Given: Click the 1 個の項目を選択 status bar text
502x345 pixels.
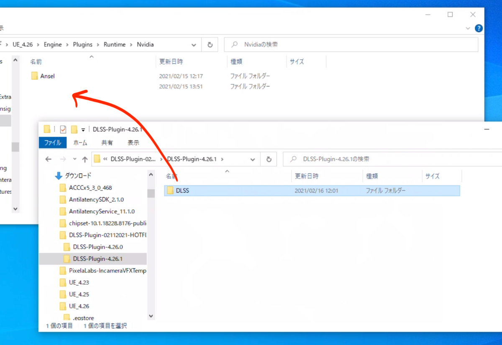Looking at the screenshot, I should point(105,326).
